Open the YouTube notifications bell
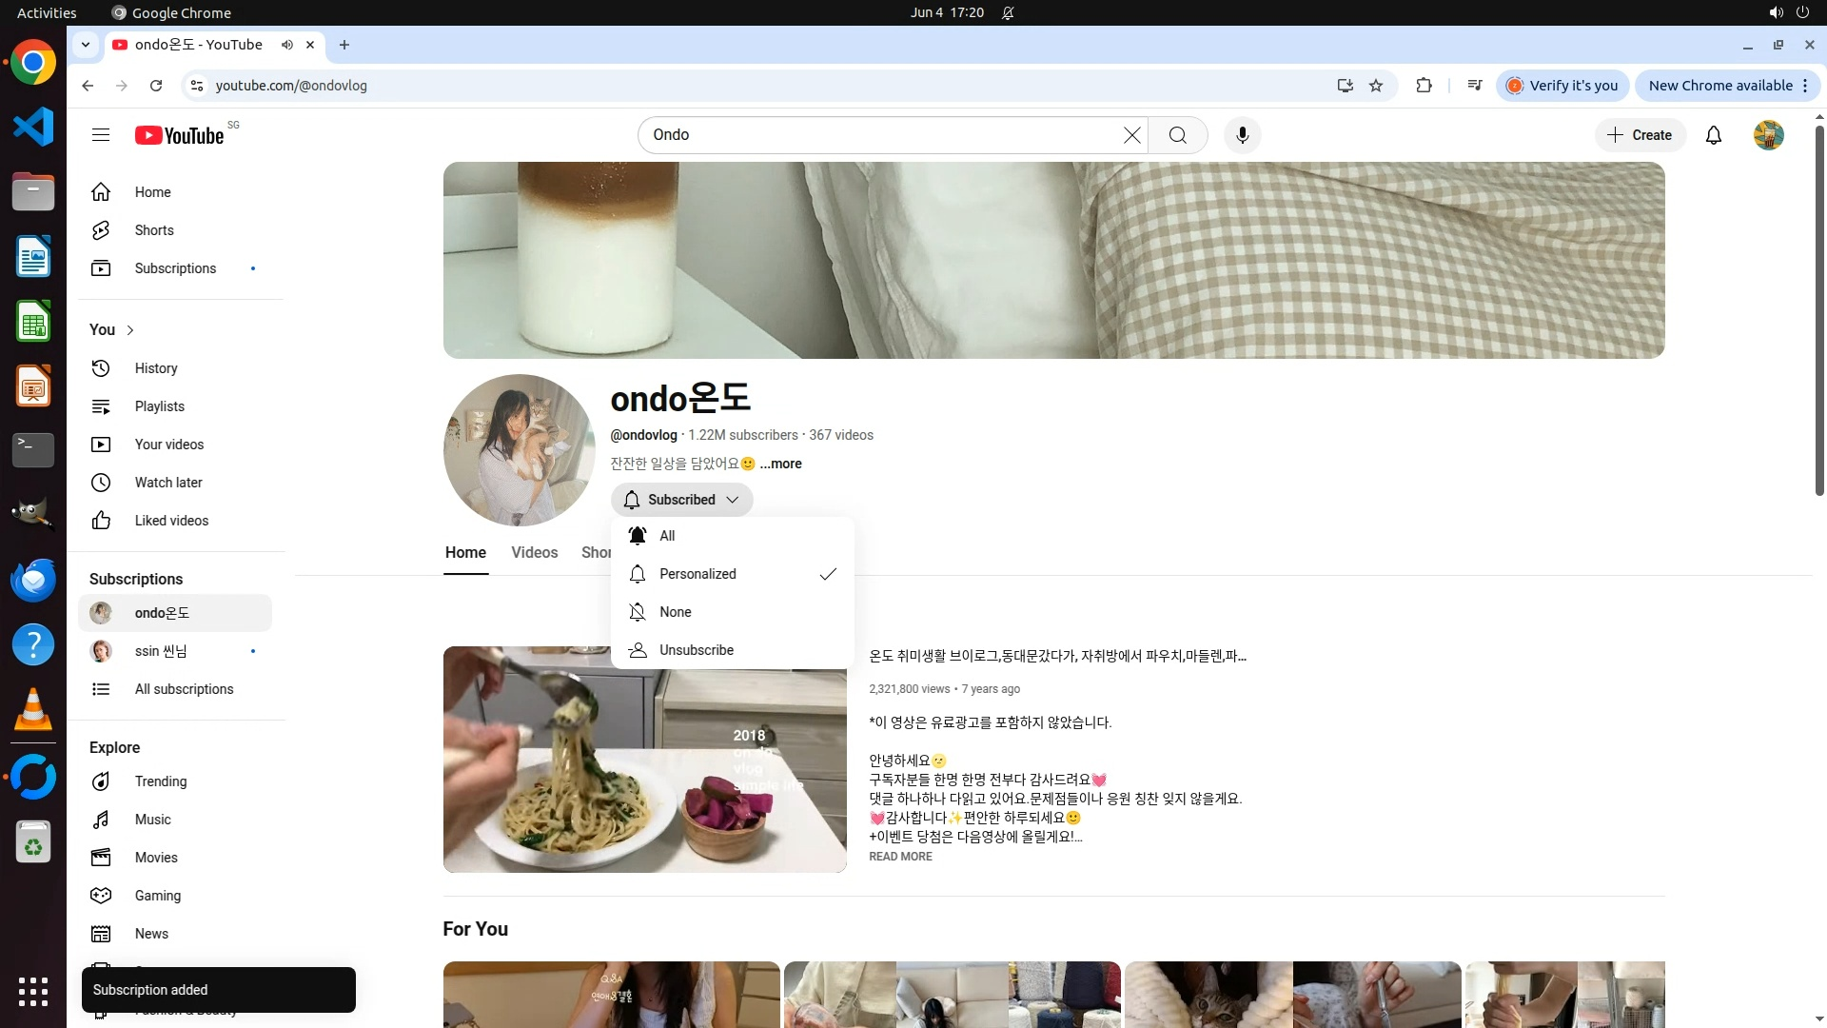The width and height of the screenshot is (1827, 1028). coord(1713,135)
